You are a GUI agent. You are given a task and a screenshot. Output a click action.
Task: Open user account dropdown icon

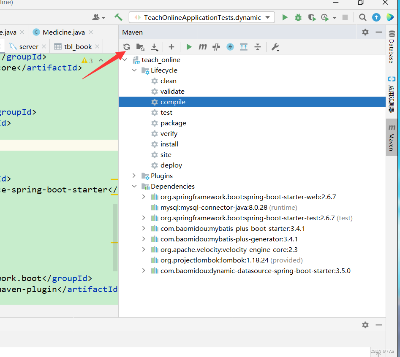98,17
